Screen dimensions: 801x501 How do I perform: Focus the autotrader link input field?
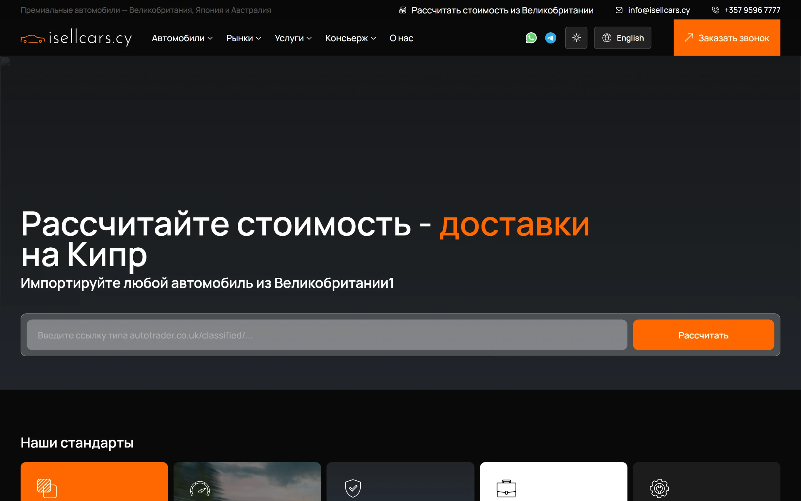(x=327, y=335)
